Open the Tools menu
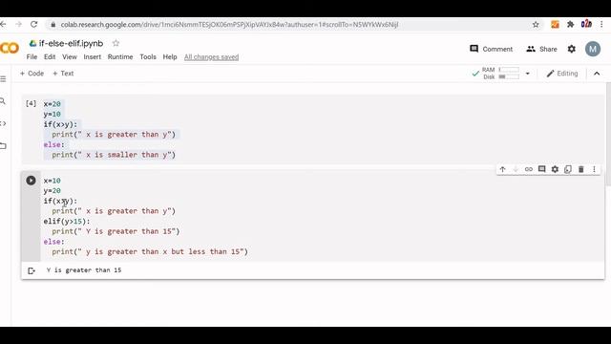This screenshot has width=611, height=344. click(x=148, y=57)
